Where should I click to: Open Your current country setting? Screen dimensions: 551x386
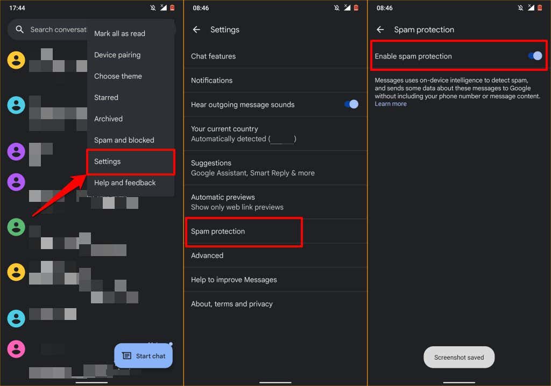275,134
